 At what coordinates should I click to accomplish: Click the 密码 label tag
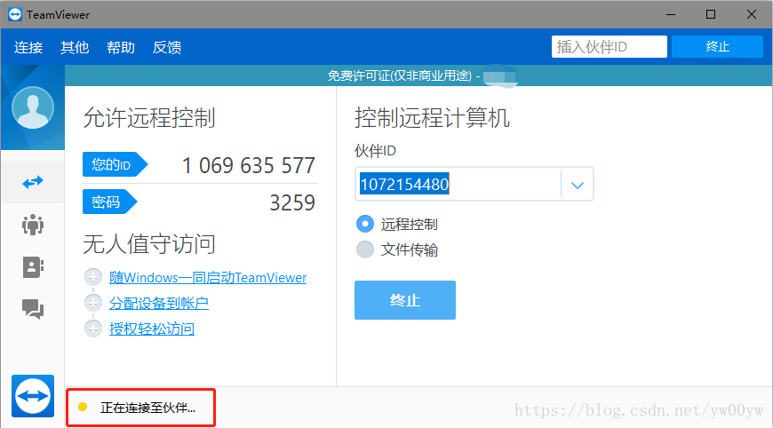110,202
